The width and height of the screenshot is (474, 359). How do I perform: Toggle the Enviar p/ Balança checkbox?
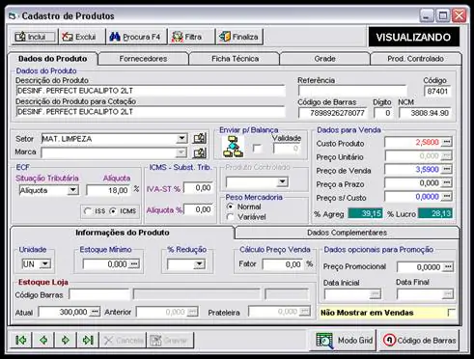pyautogui.click(x=258, y=149)
